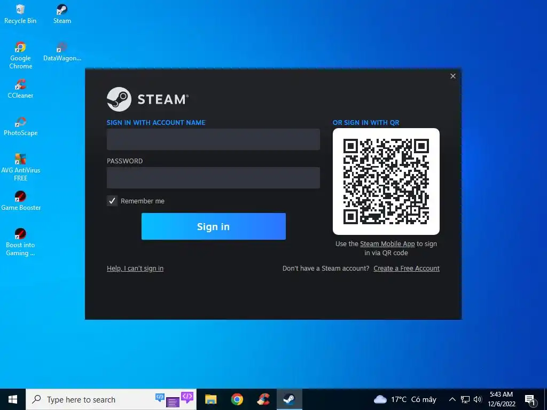547x410 pixels.
Task: Open the Windows Start menu
Action: pyautogui.click(x=13, y=399)
